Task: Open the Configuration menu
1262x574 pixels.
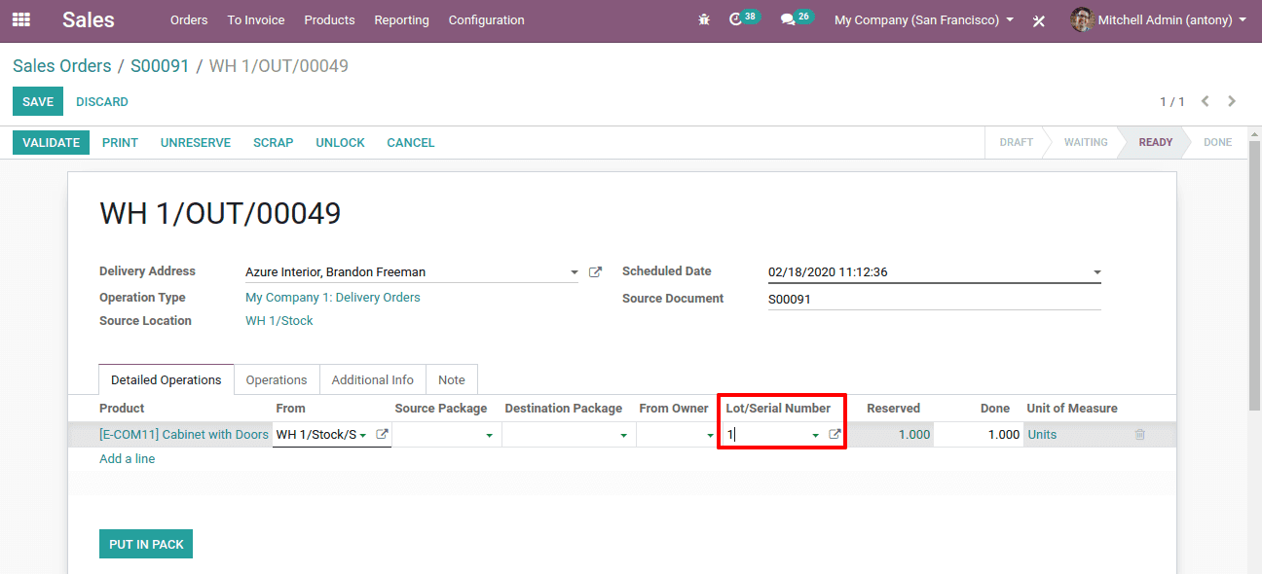Action: 486,19
